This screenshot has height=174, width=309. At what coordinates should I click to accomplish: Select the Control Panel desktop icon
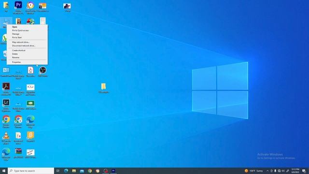tap(6, 72)
